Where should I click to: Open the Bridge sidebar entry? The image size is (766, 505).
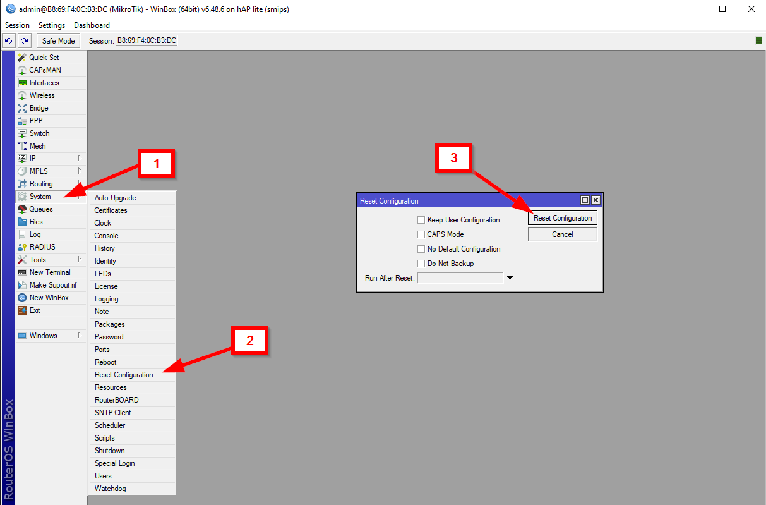(x=51, y=108)
